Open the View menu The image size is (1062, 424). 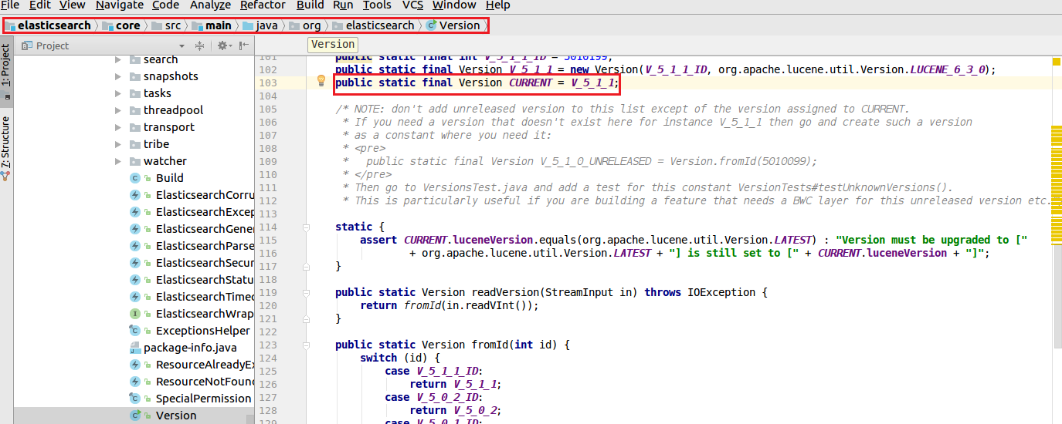(x=73, y=5)
